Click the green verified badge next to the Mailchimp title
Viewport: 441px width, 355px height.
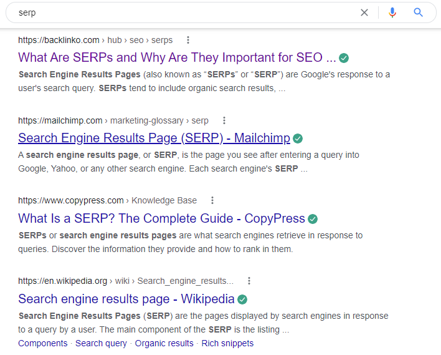pos(298,139)
